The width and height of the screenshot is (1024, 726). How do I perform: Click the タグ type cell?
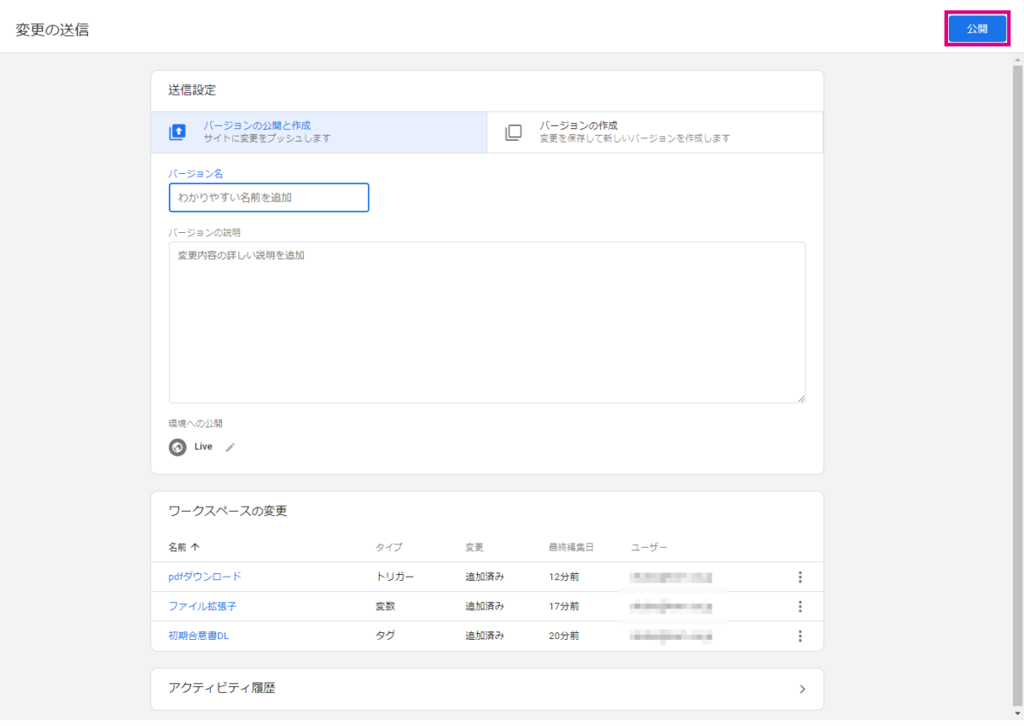point(386,636)
